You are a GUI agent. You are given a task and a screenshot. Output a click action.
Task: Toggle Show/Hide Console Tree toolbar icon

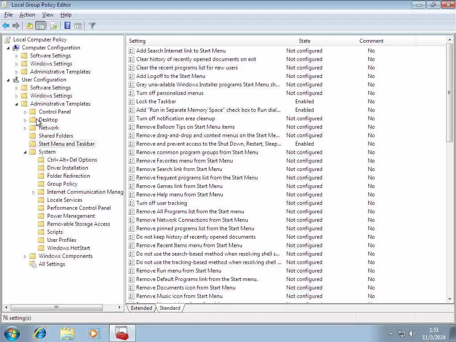pyautogui.click(x=41, y=25)
